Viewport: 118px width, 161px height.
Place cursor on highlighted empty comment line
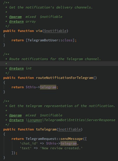pos(59,64)
